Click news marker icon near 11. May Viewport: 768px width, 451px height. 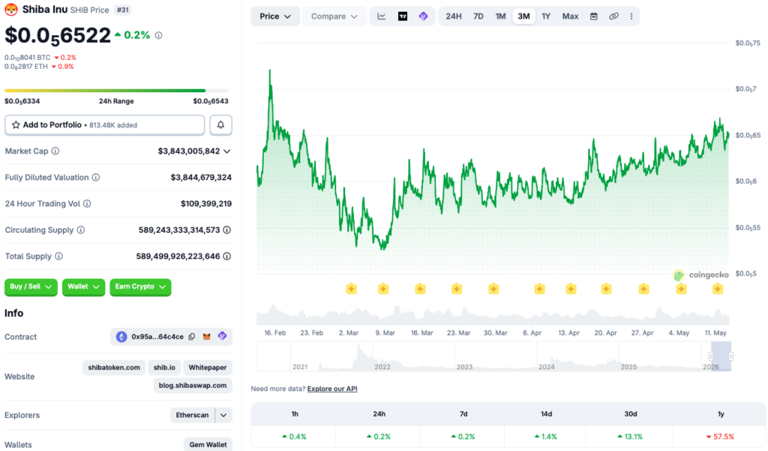click(x=718, y=288)
